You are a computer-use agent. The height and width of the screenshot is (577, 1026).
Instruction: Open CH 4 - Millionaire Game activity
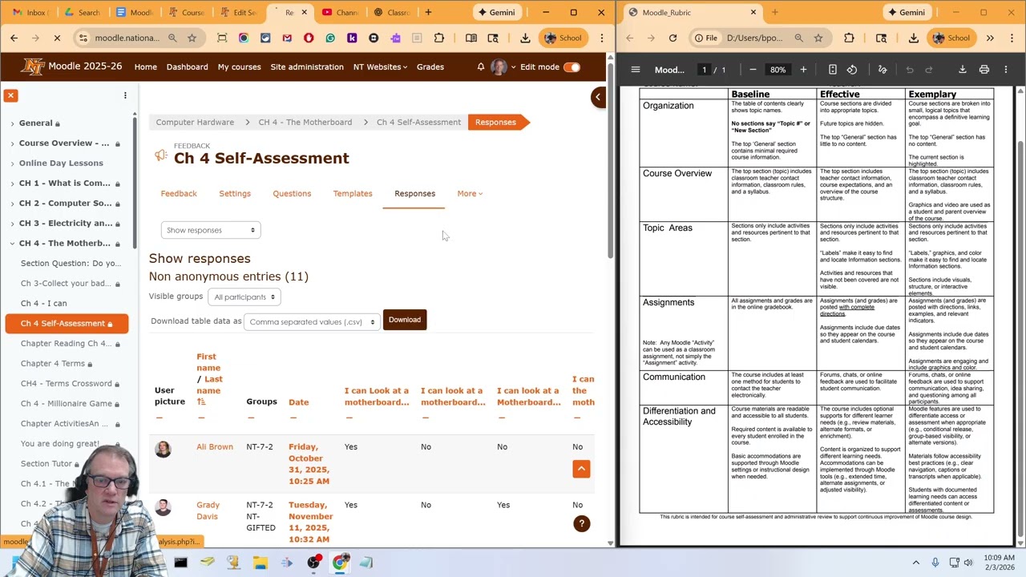[x=67, y=403]
